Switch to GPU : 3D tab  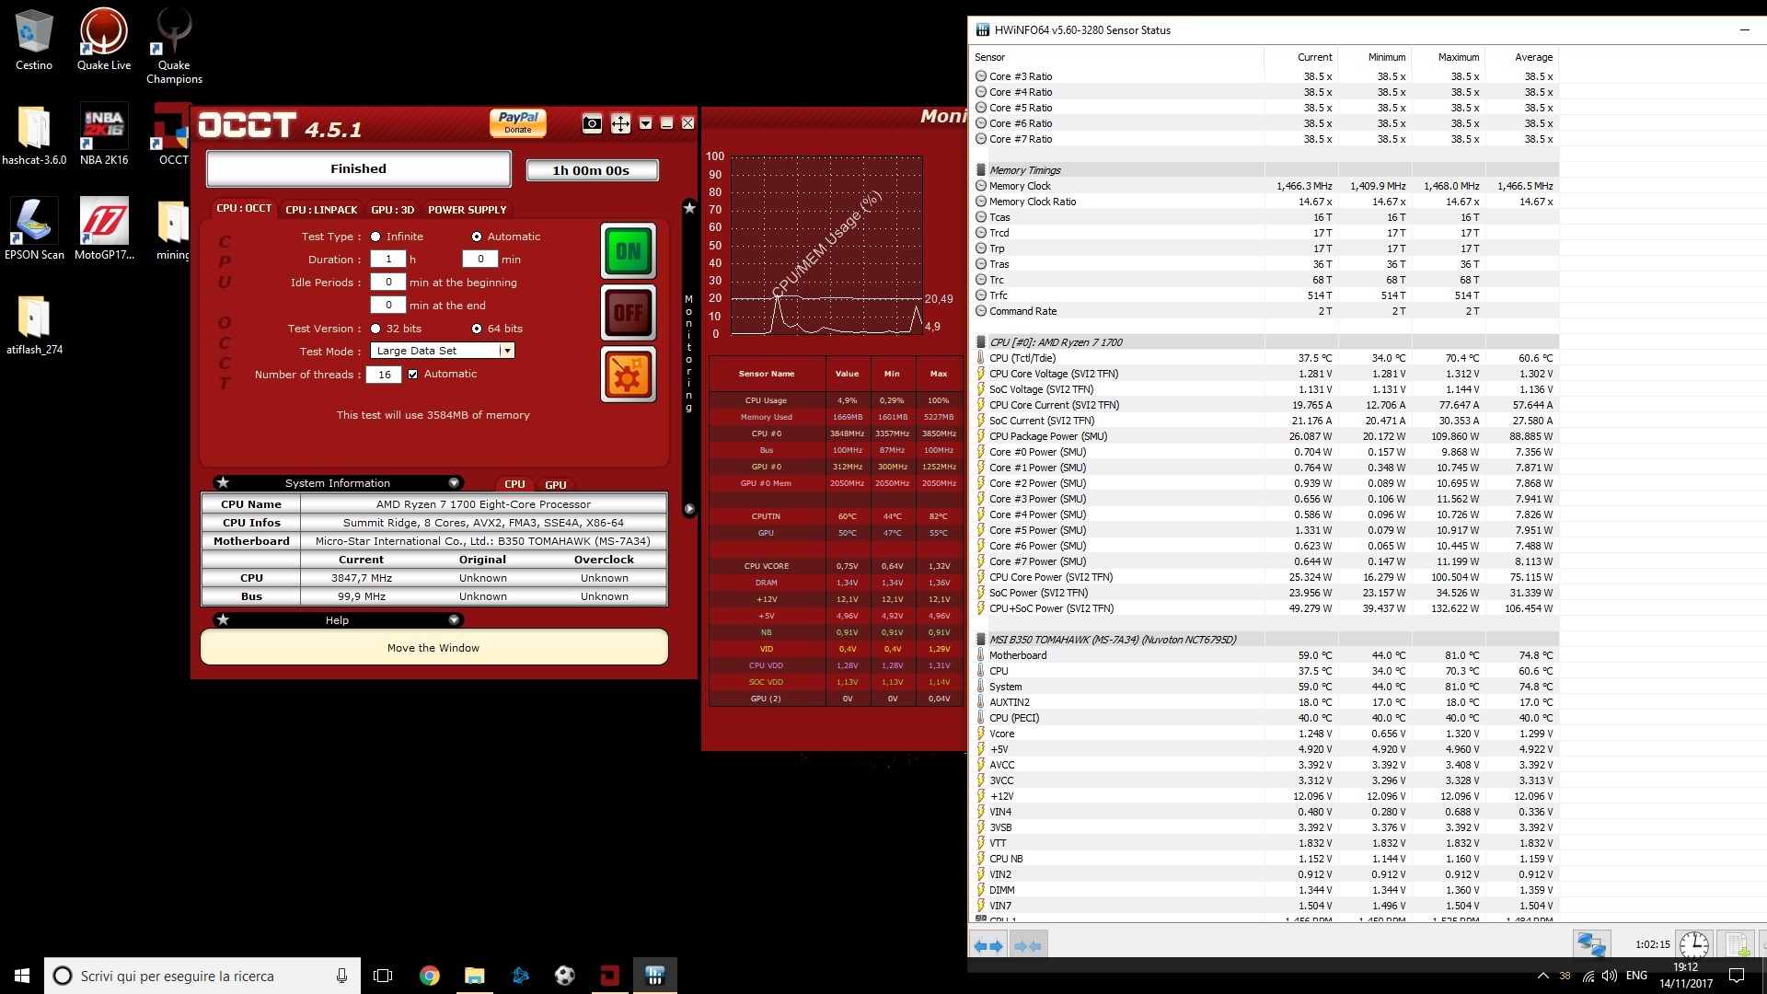click(x=392, y=210)
